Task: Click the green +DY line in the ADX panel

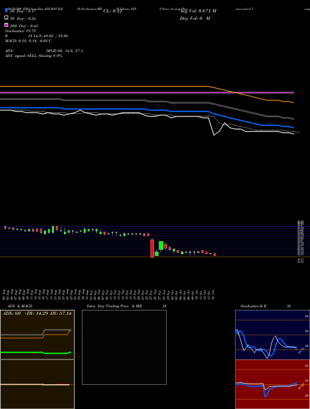Action: click(x=36, y=353)
